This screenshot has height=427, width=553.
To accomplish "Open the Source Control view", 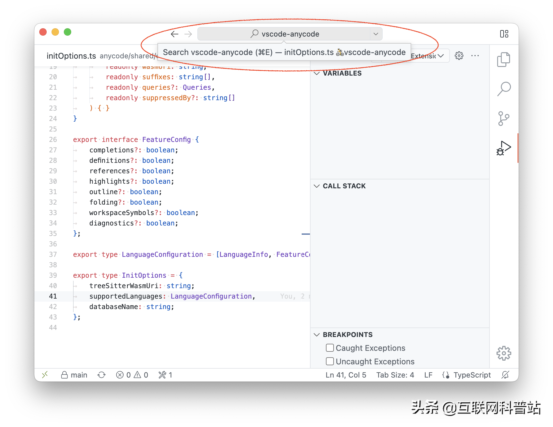I will (504, 119).
